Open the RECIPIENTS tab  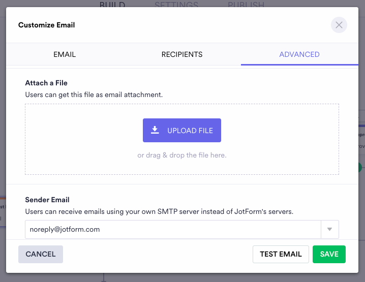[182, 54]
